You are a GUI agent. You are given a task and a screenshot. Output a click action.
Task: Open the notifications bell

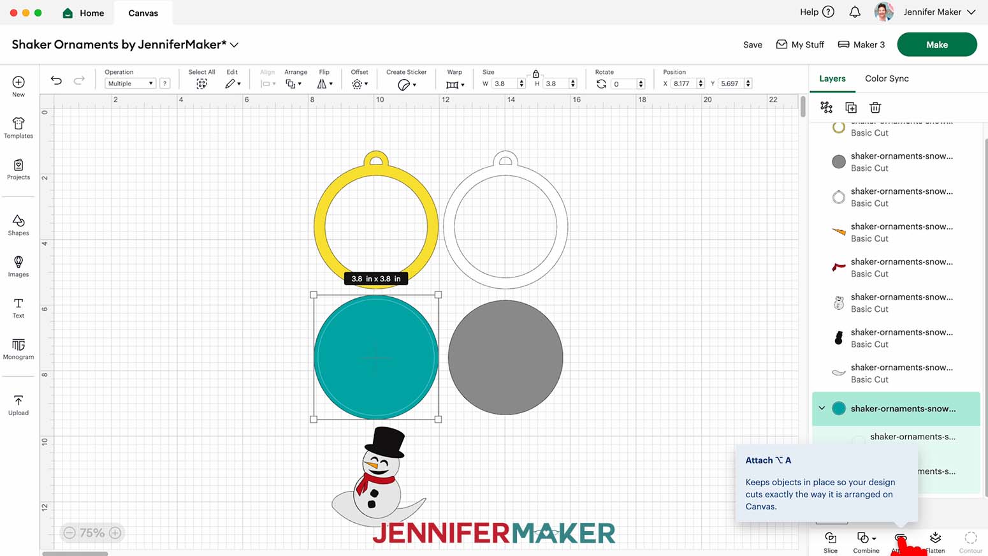coord(855,12)
